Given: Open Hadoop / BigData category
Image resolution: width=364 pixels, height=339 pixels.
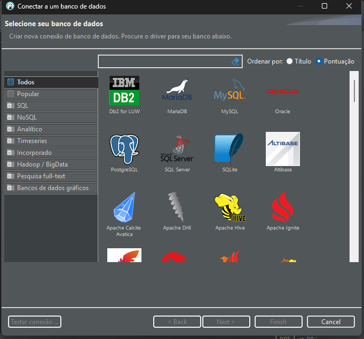Looking at the screenshot, I should 51,164.
